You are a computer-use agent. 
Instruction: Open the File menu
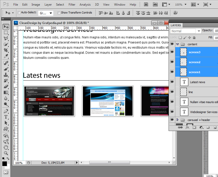pos(16,5)
